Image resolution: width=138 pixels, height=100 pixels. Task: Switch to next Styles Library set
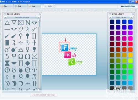pyautogui.click(x=132, y=17)
